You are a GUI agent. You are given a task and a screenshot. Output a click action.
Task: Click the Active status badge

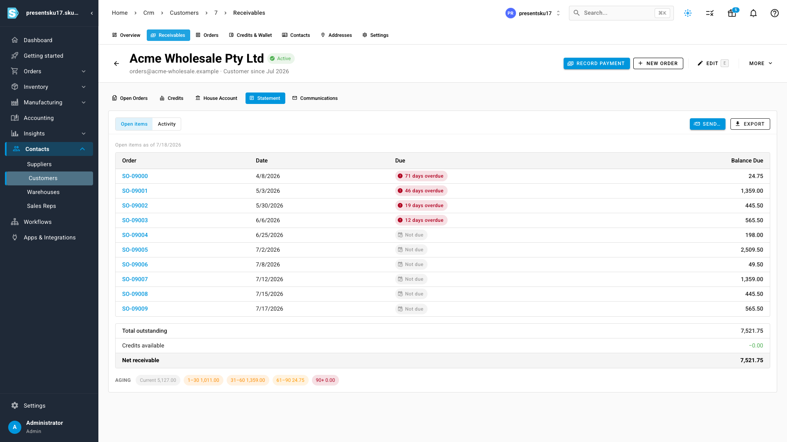[281, 59]
